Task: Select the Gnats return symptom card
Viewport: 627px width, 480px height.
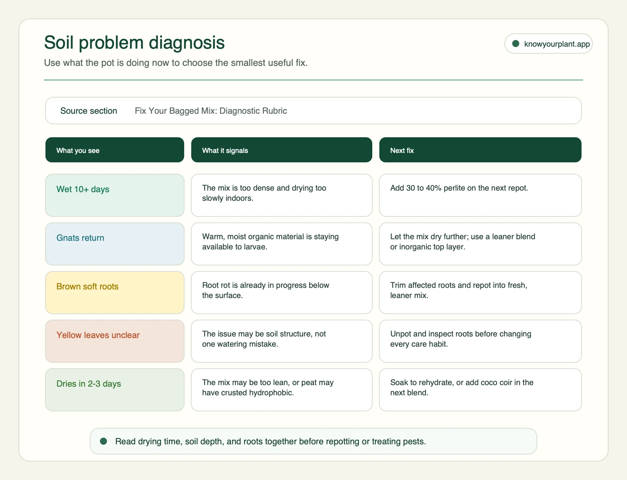Action: (115, 244)
